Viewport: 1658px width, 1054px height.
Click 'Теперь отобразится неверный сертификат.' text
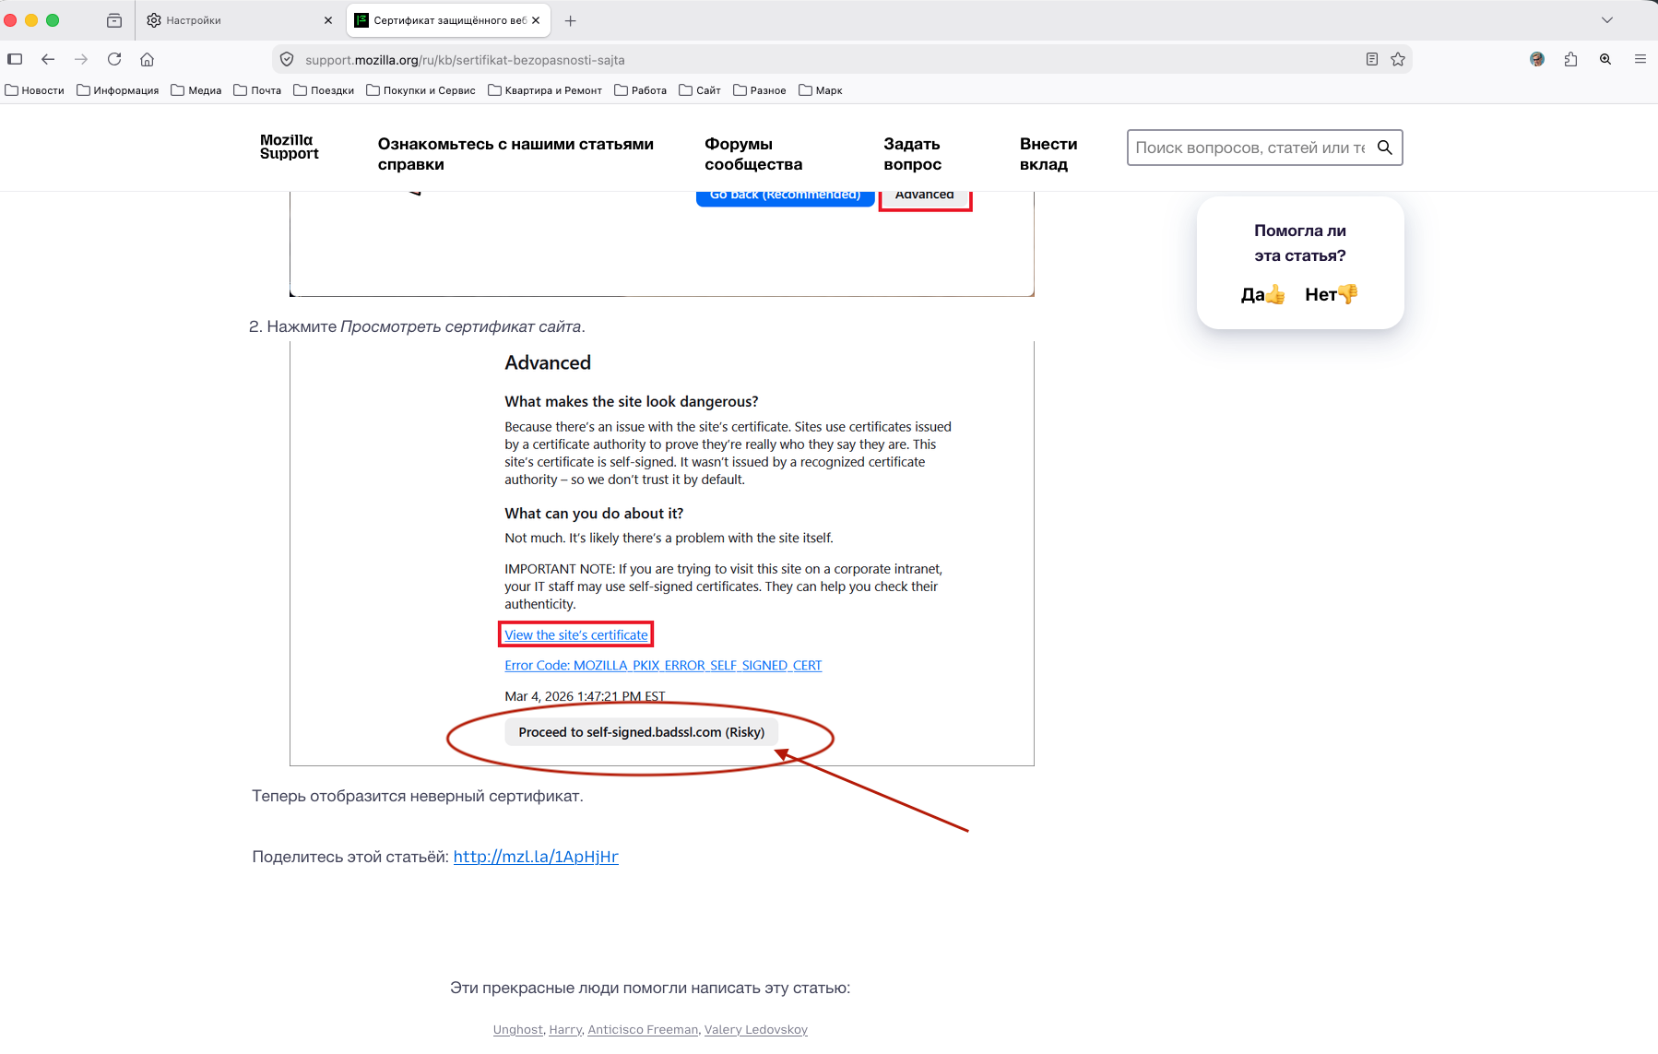pyautogui.click(x=418, y=796)
